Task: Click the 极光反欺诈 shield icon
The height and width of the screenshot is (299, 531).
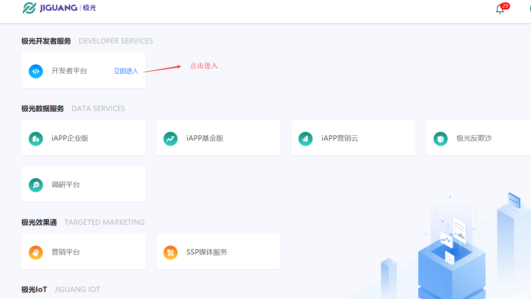Action: click(441, 139)
